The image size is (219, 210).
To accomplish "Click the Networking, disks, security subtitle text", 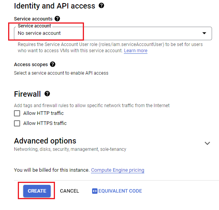I will pos(70,149).
